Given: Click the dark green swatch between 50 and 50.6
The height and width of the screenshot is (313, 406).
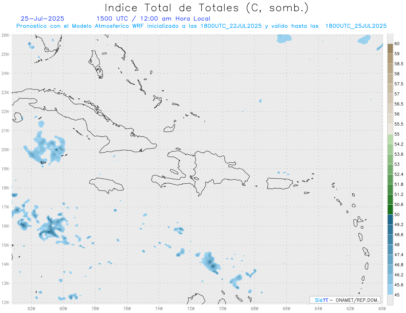Looking at the screenshot, I should coord(390,209).
